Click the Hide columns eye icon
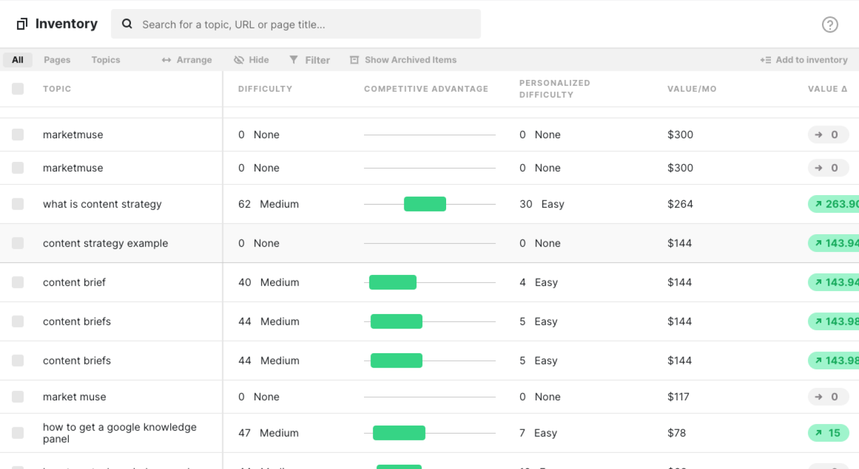This screenshot has width=859, height=469. pyautogui.click(x=239, y=60)
